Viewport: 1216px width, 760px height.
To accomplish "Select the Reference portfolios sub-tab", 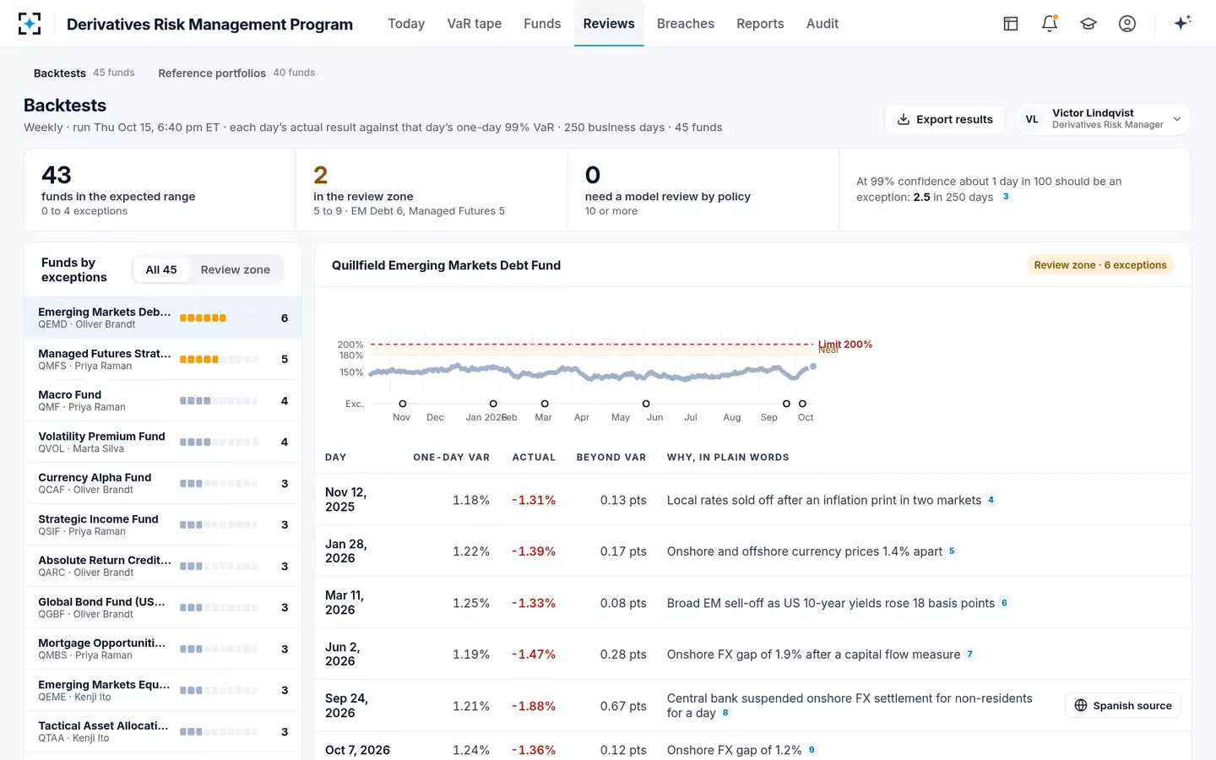I will tap(236, 73).
